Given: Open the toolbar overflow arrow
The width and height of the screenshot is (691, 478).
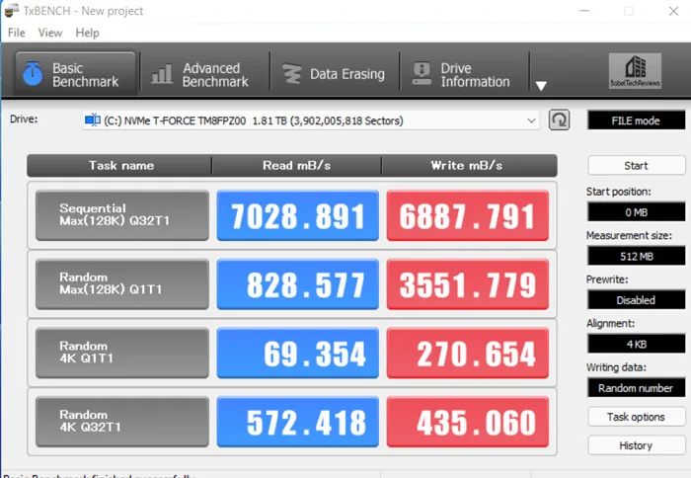Looking at the screenshot, I should (541, 85).
